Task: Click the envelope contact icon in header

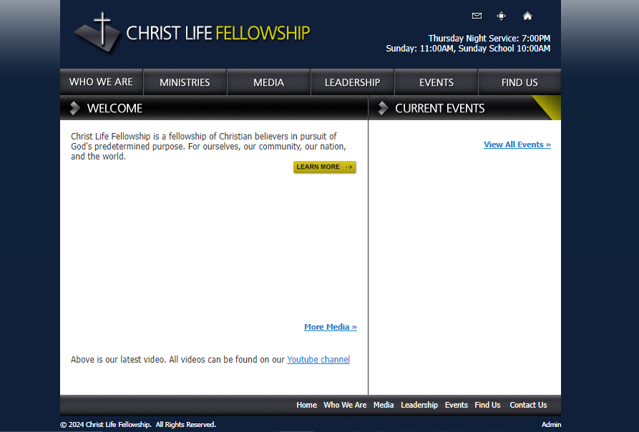Action: [477, 16]
